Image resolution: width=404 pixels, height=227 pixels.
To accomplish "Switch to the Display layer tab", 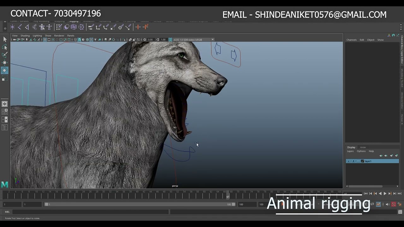I will click(351, 147).
